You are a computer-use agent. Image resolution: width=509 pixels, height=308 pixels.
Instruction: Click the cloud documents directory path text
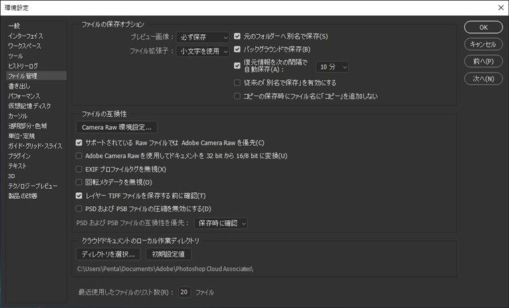click(165, 269)
